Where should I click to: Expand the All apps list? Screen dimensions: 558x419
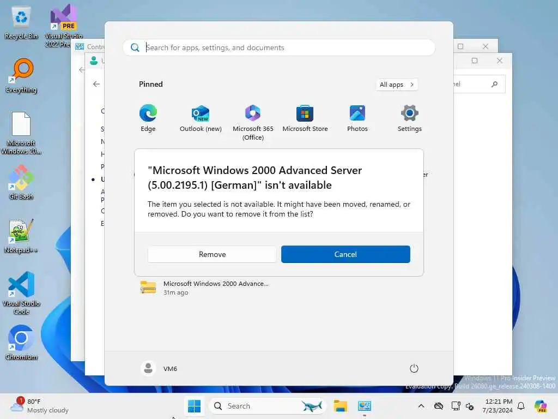397,85
